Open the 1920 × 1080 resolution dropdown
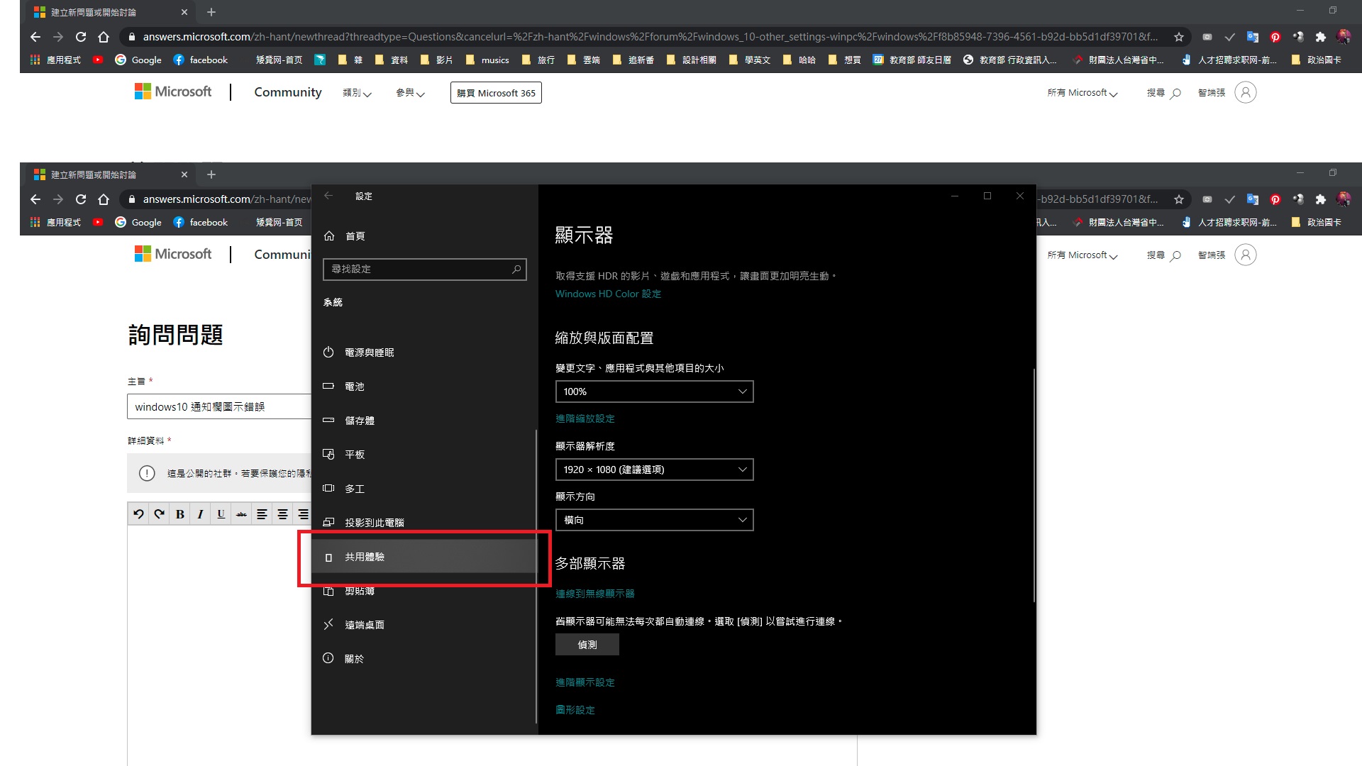 tap(654, 470)
